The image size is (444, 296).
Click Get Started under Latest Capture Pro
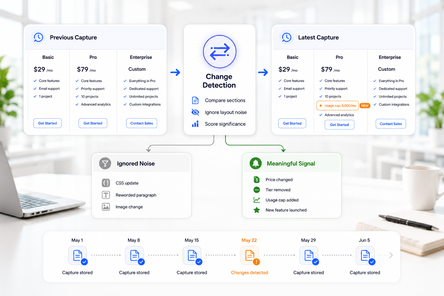click(x=339, y=125)
